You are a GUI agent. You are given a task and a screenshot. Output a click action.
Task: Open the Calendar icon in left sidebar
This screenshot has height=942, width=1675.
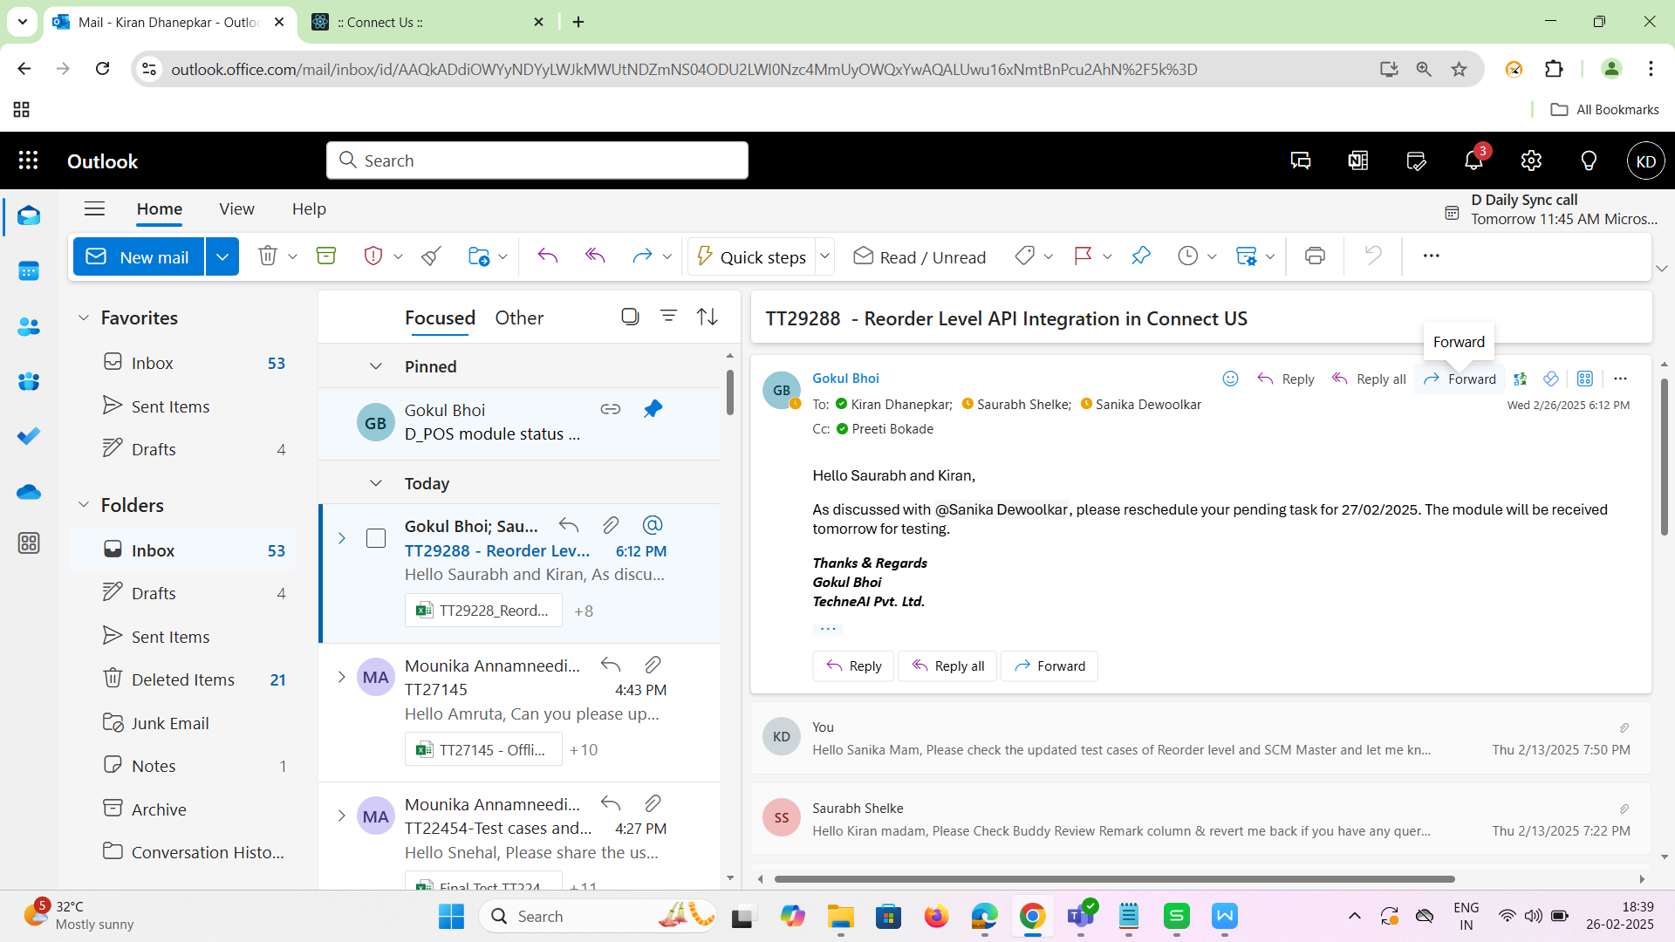(x=29, y=271)
